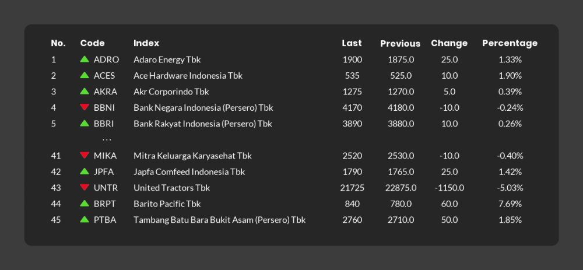The height and width of the screenshot is (270, 583).
Task: Click the green up arrow beside ACES
Action: 85,75
